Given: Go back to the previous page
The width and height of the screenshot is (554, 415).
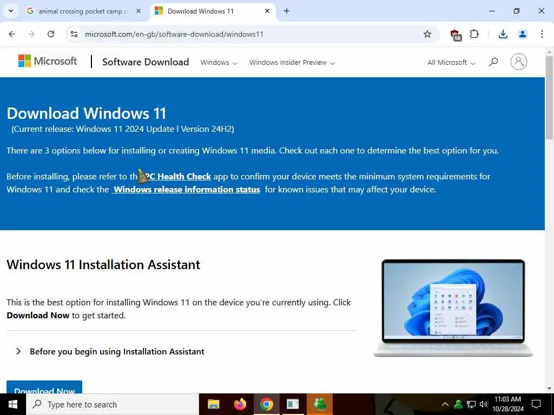Looking at the screenshot, I should click(12, 34).
